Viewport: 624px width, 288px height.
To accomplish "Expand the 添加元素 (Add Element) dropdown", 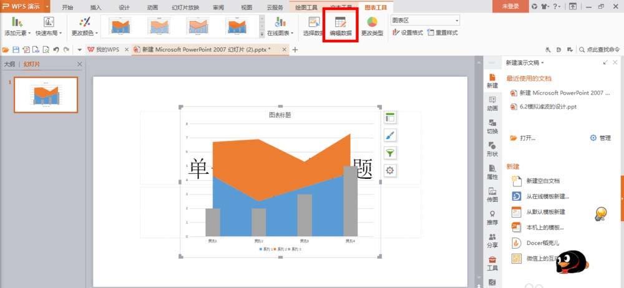I will pos(17,32).
